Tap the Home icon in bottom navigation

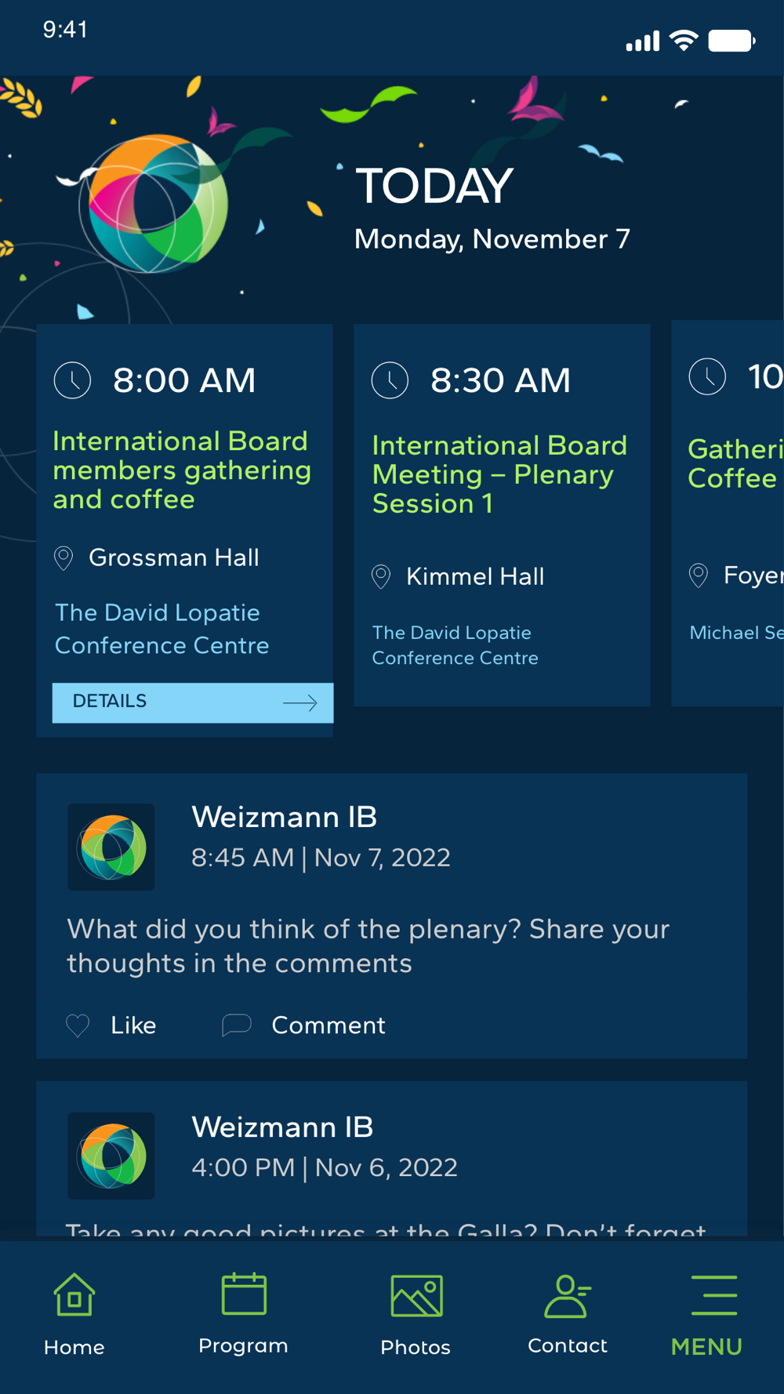[74, 1295]
